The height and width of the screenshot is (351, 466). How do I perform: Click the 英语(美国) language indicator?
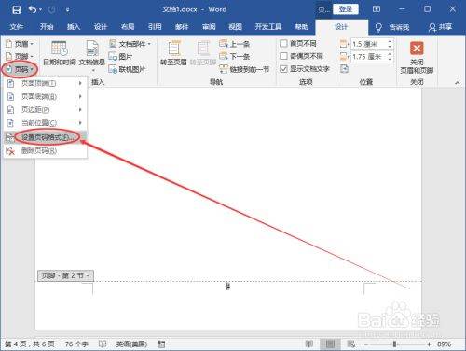tap(131, 344)
